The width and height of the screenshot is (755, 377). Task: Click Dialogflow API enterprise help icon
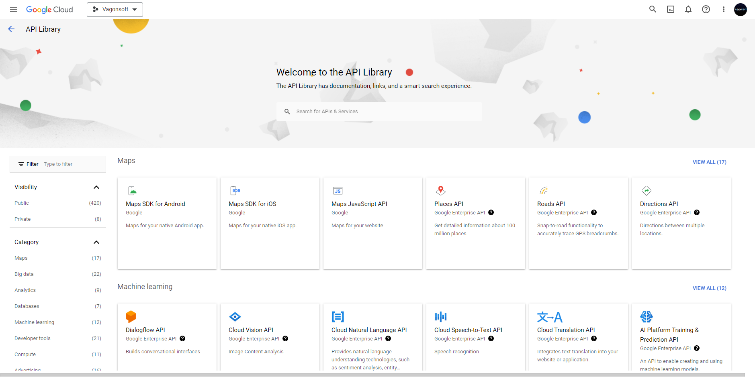(182, 339)
